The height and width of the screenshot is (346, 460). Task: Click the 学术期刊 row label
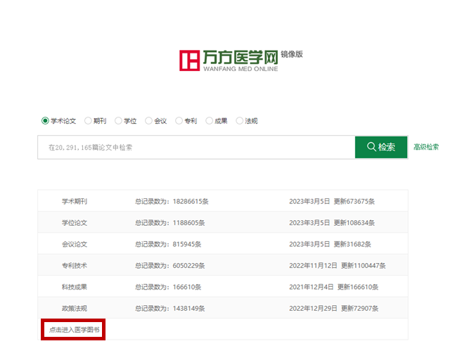point(75,201)
